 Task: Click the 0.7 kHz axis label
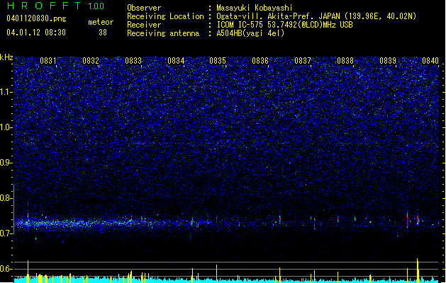pos(6,233)
